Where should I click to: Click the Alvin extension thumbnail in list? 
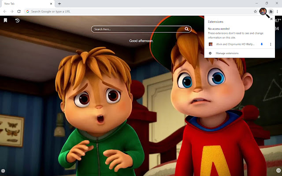[211, 44]
